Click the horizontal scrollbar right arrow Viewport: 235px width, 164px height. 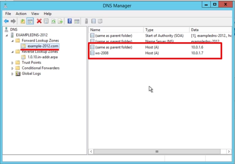coord(229,151)
